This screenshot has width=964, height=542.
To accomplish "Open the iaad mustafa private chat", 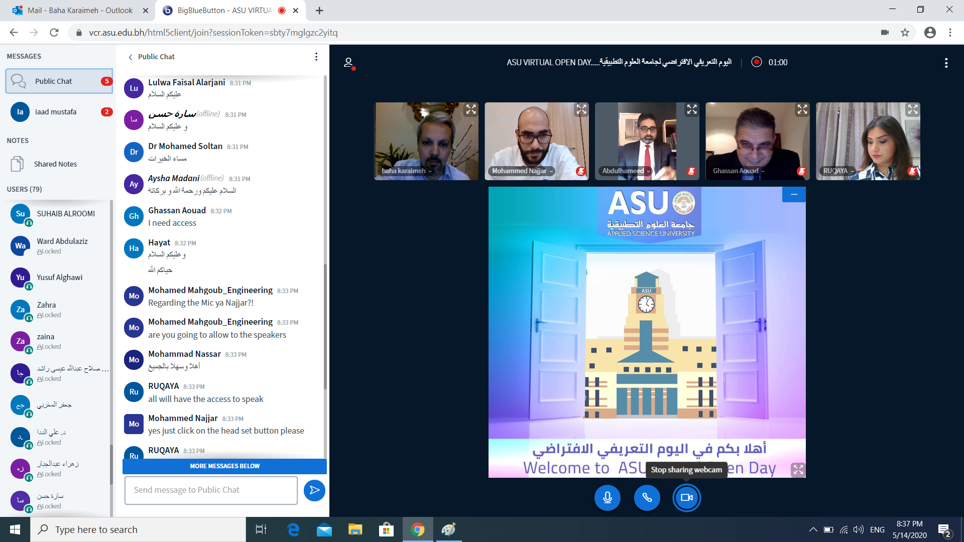I will (x=59, y=112).
